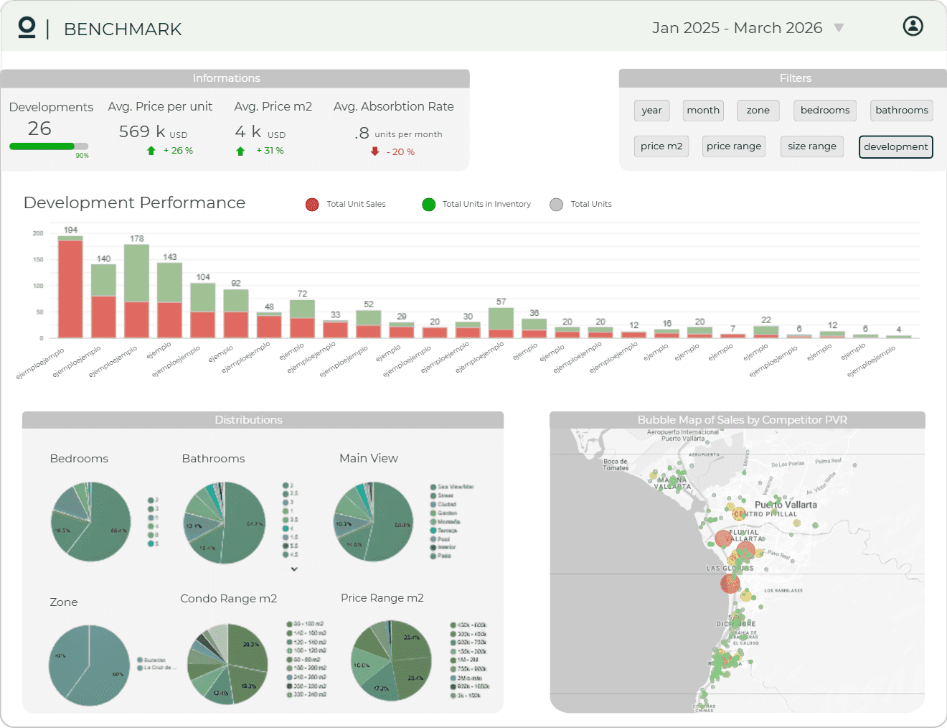Toggle the '450k - 600k' Price Range legend entry
Screen dimensions: 947x728
468,625
